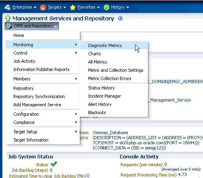Expand the Control submenu arrow
The image size is (203, 178).
(x=76, y=53)
